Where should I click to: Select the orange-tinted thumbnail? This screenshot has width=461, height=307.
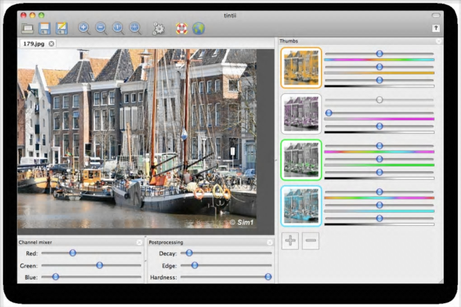(x=301, y=68)
